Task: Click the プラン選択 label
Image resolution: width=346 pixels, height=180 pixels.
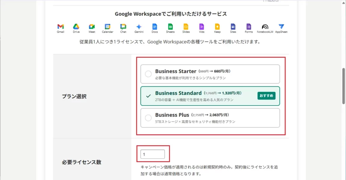Action: point(74,96)
